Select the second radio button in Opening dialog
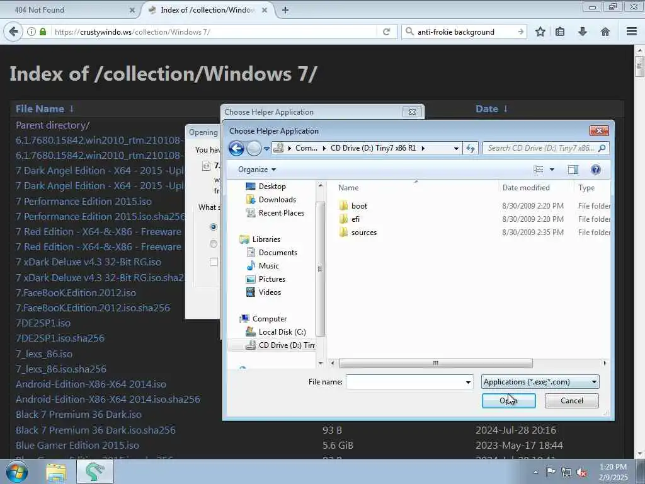 213,244
